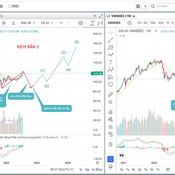Switch to the 15m timeframe

pyautogui.click(x=153, y=23)
